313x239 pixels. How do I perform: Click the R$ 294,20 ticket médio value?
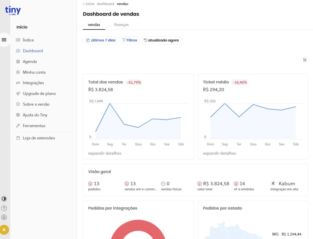click(213, 90)
